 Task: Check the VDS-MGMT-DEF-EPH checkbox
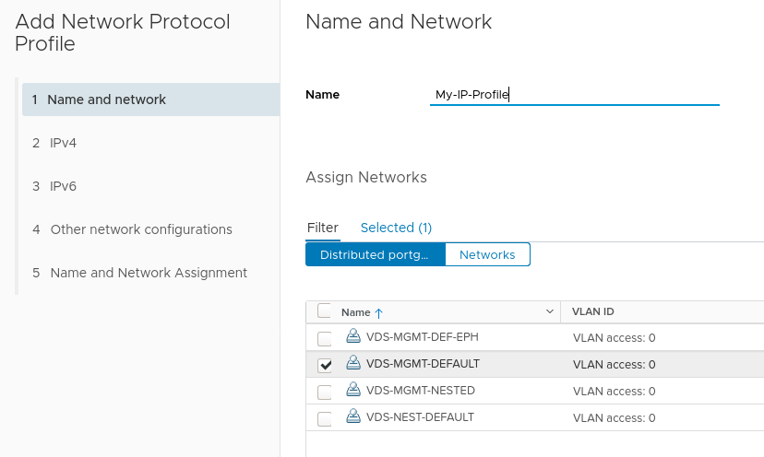click(325, 338)
